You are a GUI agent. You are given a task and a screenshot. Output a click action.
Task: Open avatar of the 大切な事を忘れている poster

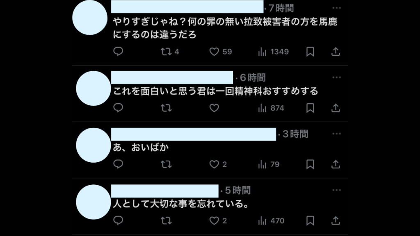pyautogui.click(x=93, y=202)
